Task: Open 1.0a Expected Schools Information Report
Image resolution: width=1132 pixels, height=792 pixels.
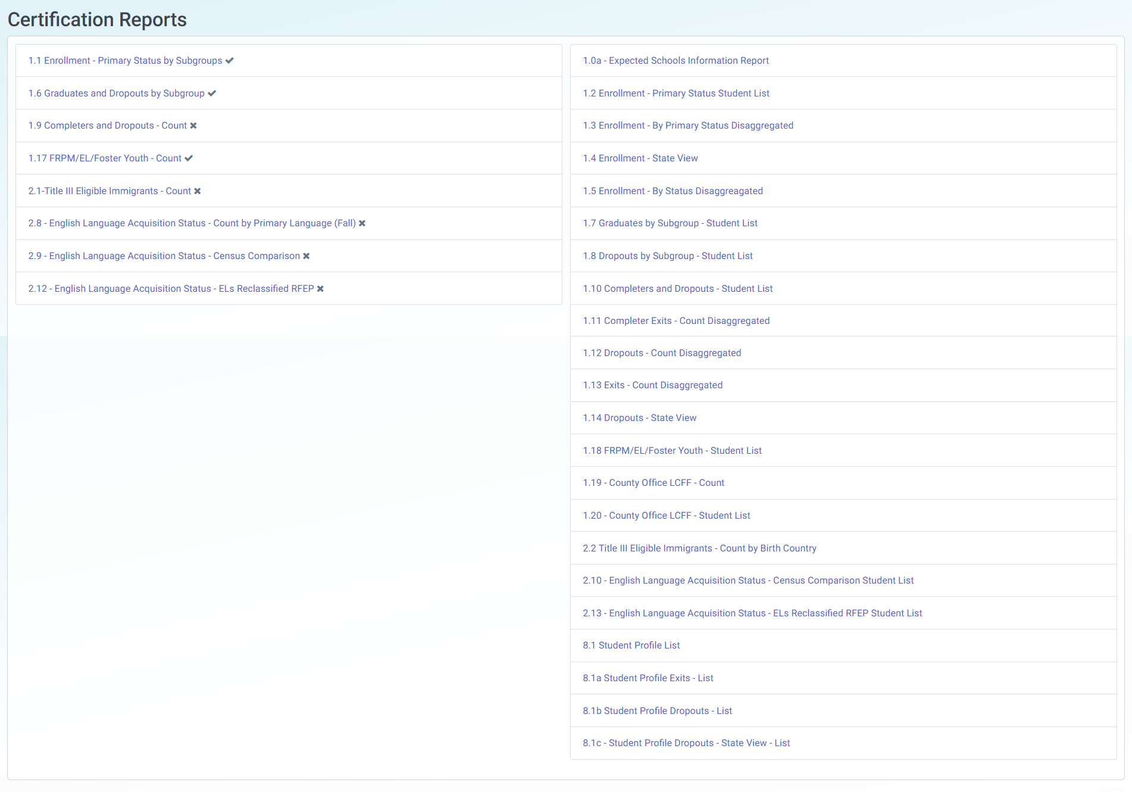Action: (x=676, y=61)
